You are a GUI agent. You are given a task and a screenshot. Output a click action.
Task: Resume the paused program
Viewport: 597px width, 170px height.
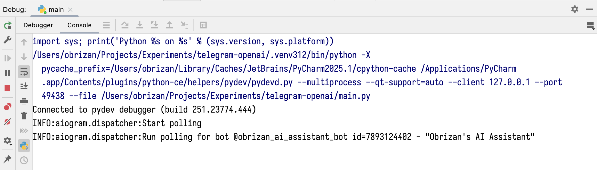(8, 58)
